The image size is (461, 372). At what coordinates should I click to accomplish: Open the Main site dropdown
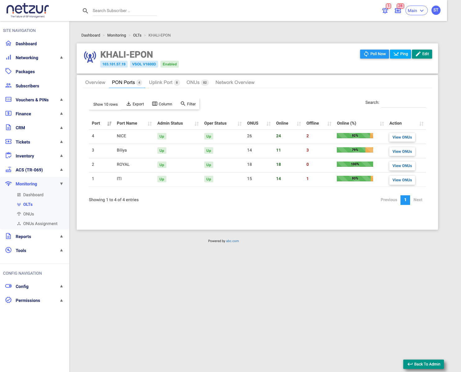click(x=416, y=11)
